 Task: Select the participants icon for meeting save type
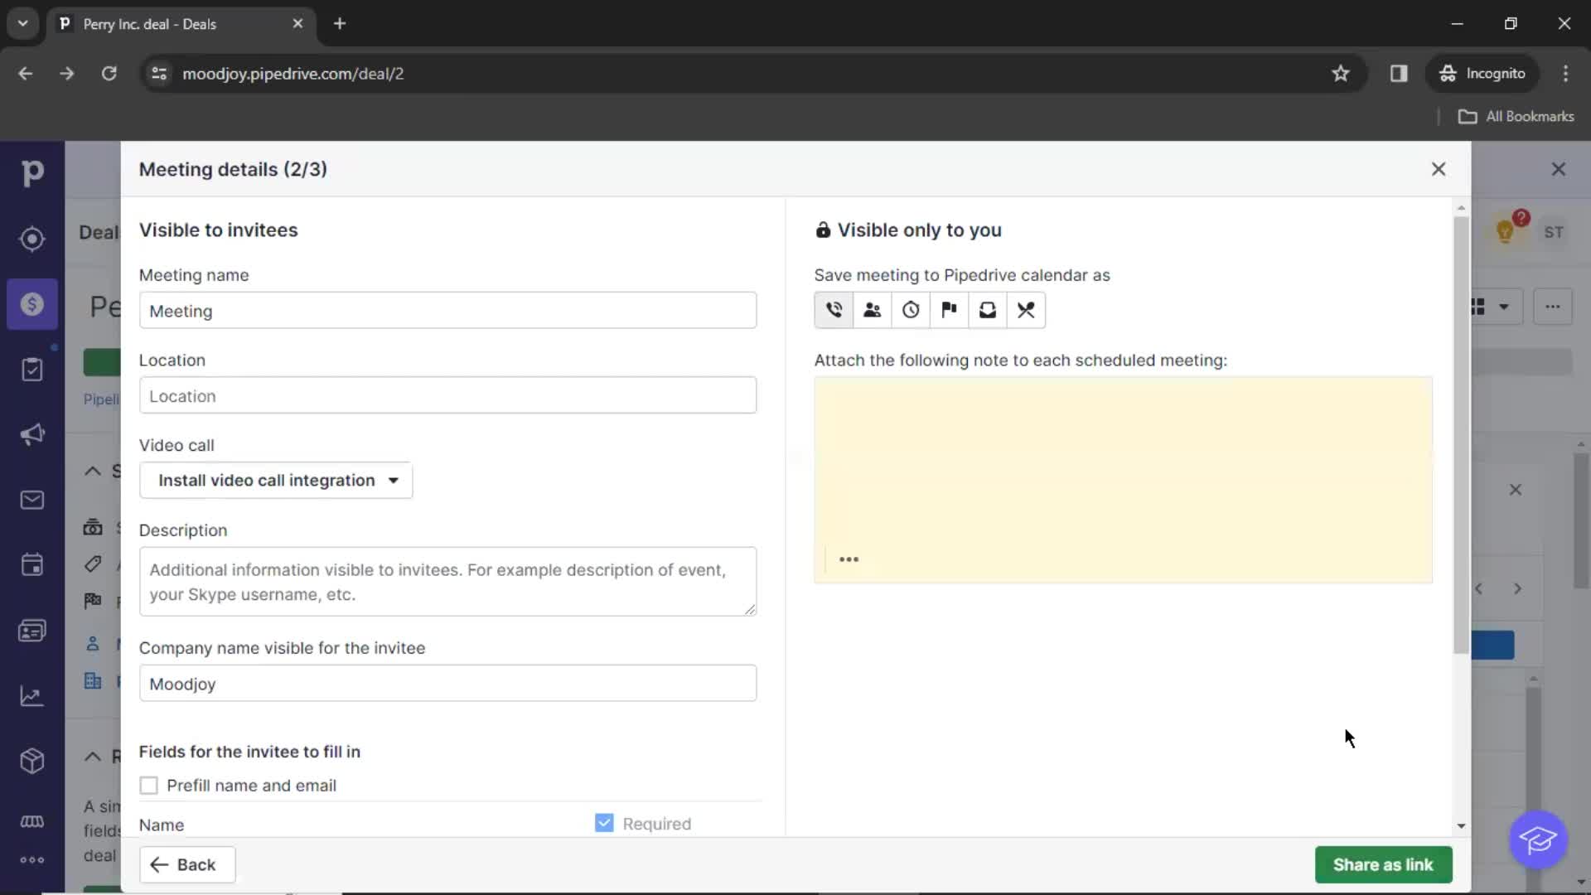tap(872, 311)
